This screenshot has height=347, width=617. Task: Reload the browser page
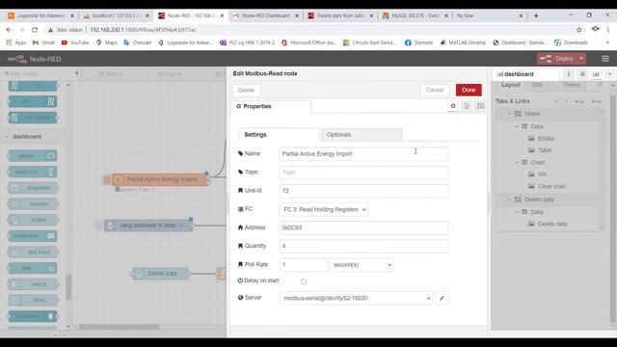(35, 30)
